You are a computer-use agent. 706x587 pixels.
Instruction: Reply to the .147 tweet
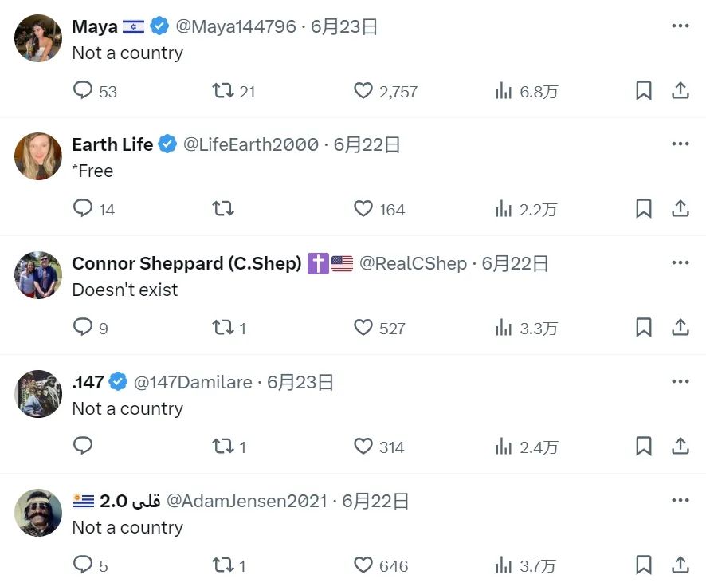coord(84,446)
